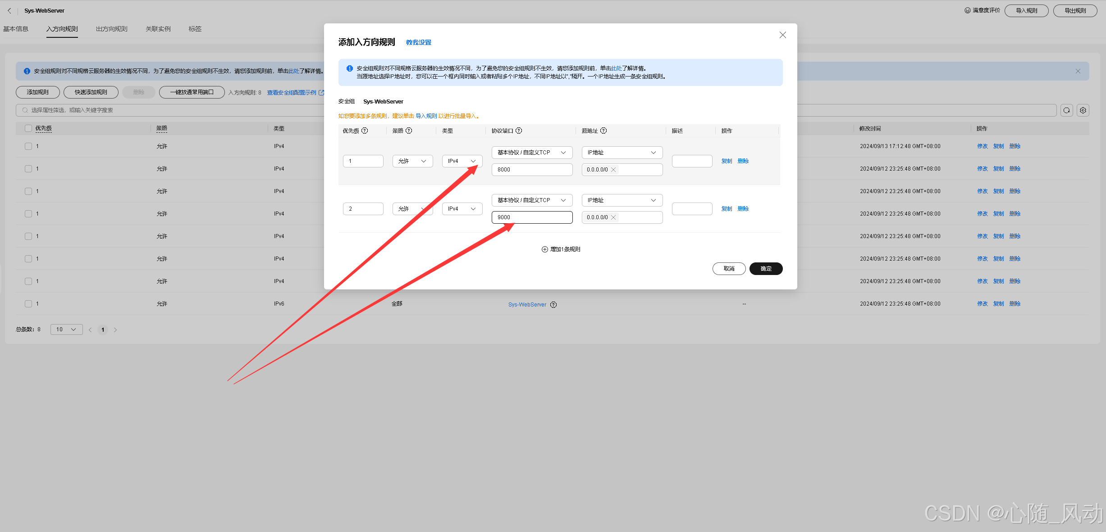Image resolution: width=1106 pixels, height=532 pixels.
Task: Click the refresh icon beside search bar
Action: (x=1066, y=110)
